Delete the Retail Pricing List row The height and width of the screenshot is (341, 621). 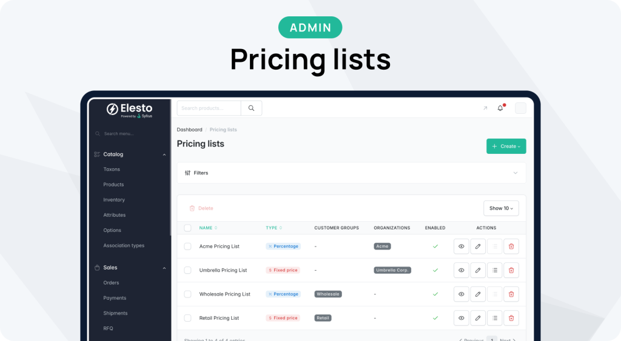tap(511, 318)
